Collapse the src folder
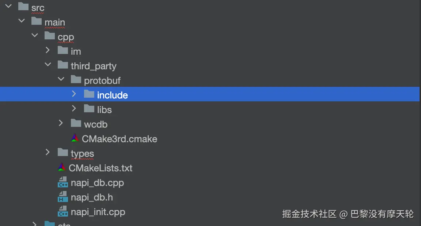The image size is (421, 226). [8, 6]
